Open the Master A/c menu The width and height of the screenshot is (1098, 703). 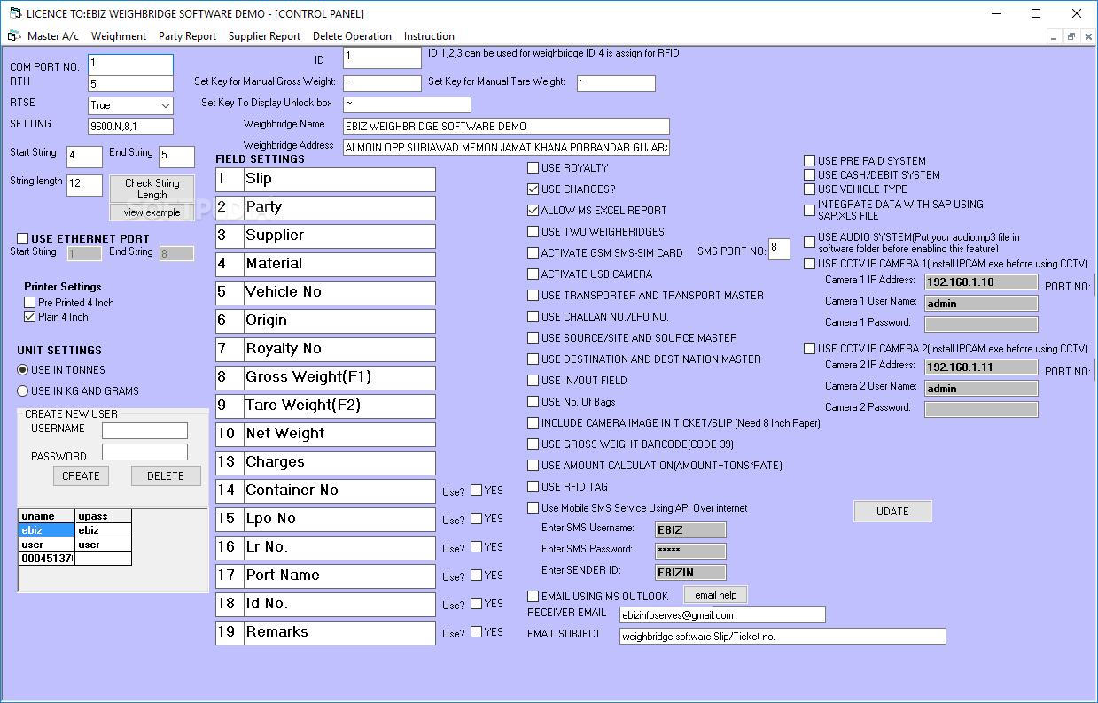[x=53, y=36]
